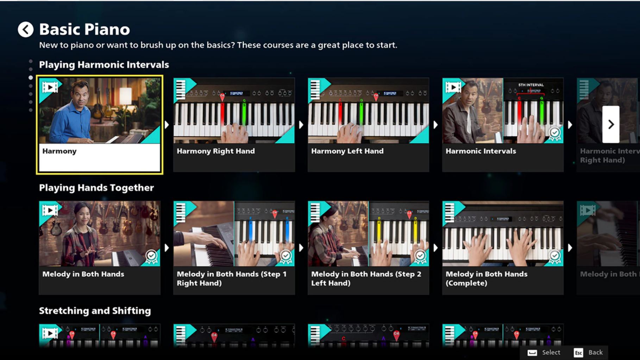Screen dimensions: 640x360
Task: Click keyboard icon on Step 1 Right Hand card
Action: pyautogui.click(x=181, y=213)
